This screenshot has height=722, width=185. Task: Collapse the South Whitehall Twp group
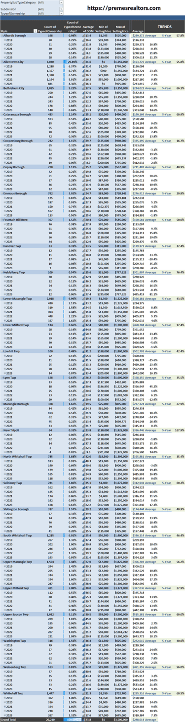1,535
